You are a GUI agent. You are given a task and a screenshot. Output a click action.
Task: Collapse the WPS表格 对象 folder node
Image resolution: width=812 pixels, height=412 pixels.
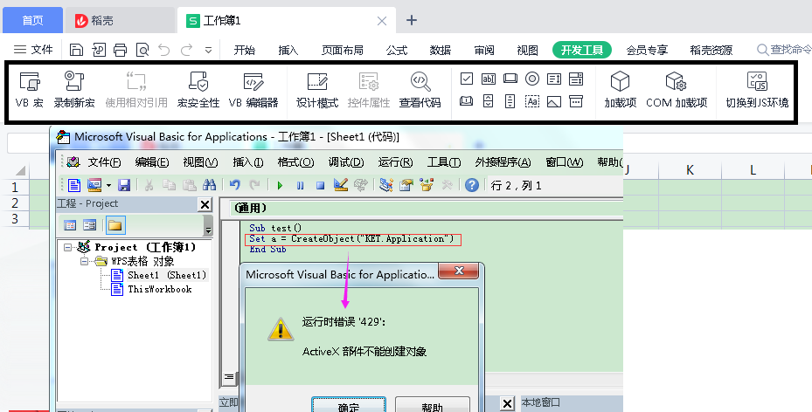click(x=84, y=261)
